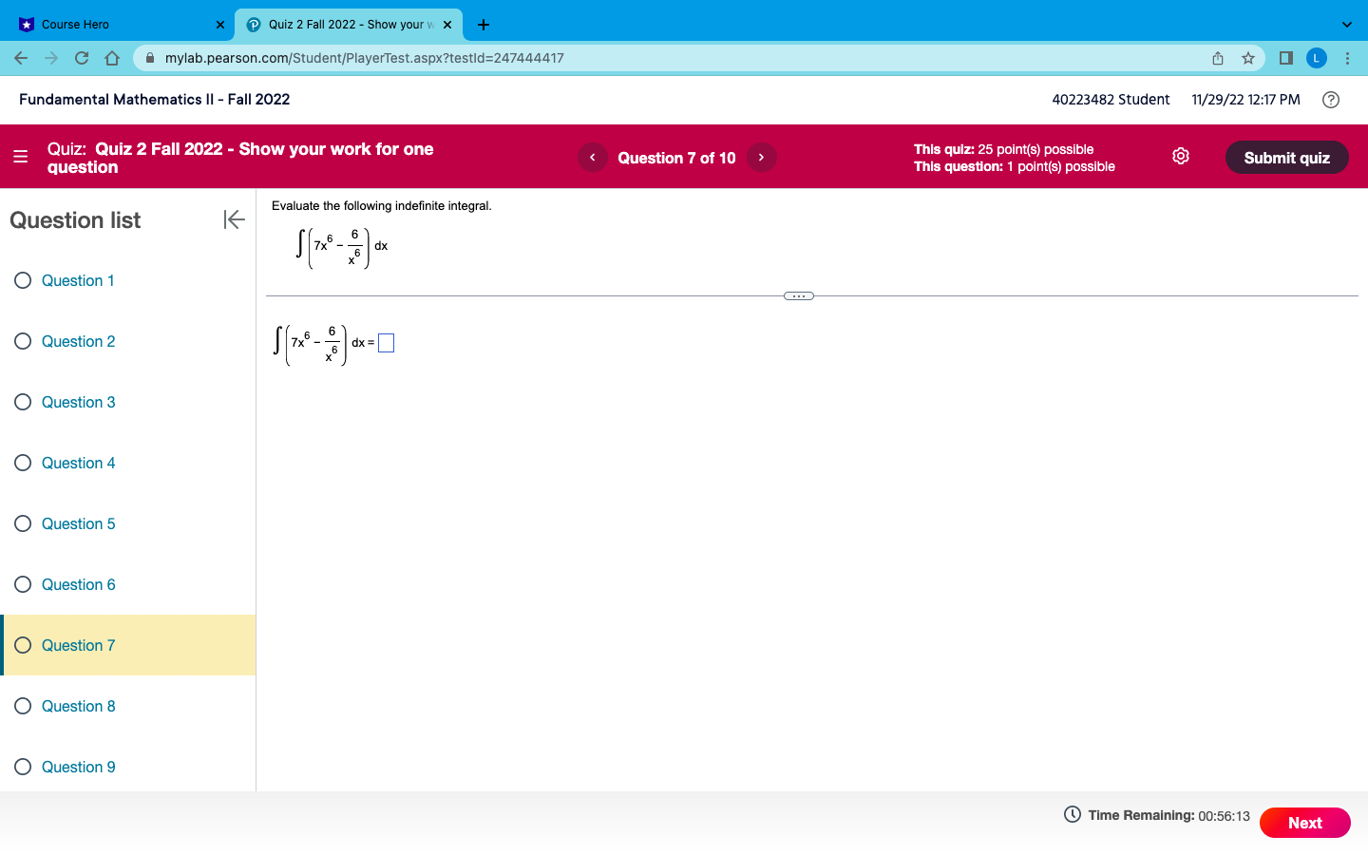This screenshot has height=855, width=1368.
Task: Mark Question 1 via its radio button
Action: (x=23, y=280)
